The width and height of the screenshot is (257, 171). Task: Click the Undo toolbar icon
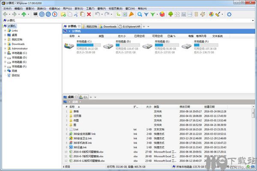click(x=97, y=15)
